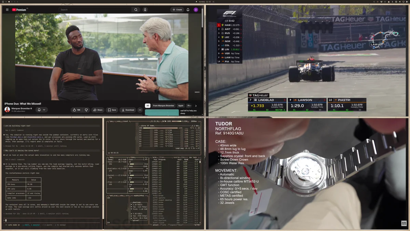This screenshot has width=410, height=231.
Task: Select the 'All' filter chip
Action: click(x=148, y=106)
